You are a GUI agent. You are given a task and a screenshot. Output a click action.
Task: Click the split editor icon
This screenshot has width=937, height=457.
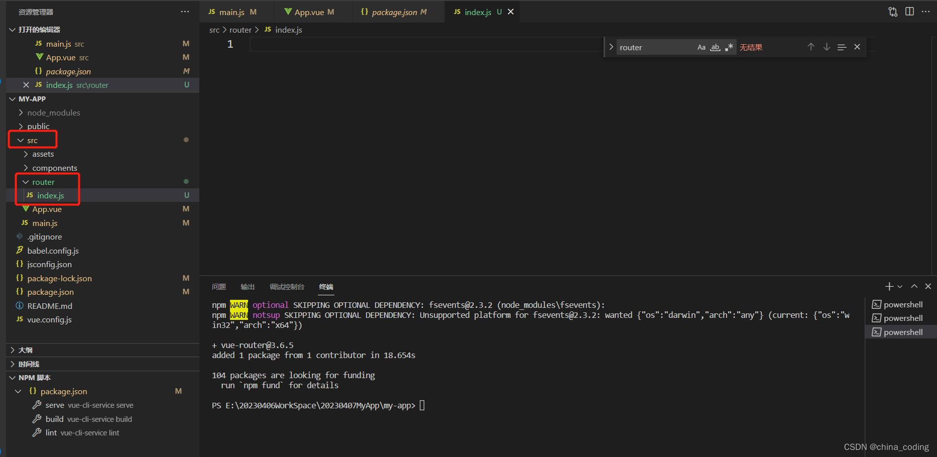(x=909, y=12)
